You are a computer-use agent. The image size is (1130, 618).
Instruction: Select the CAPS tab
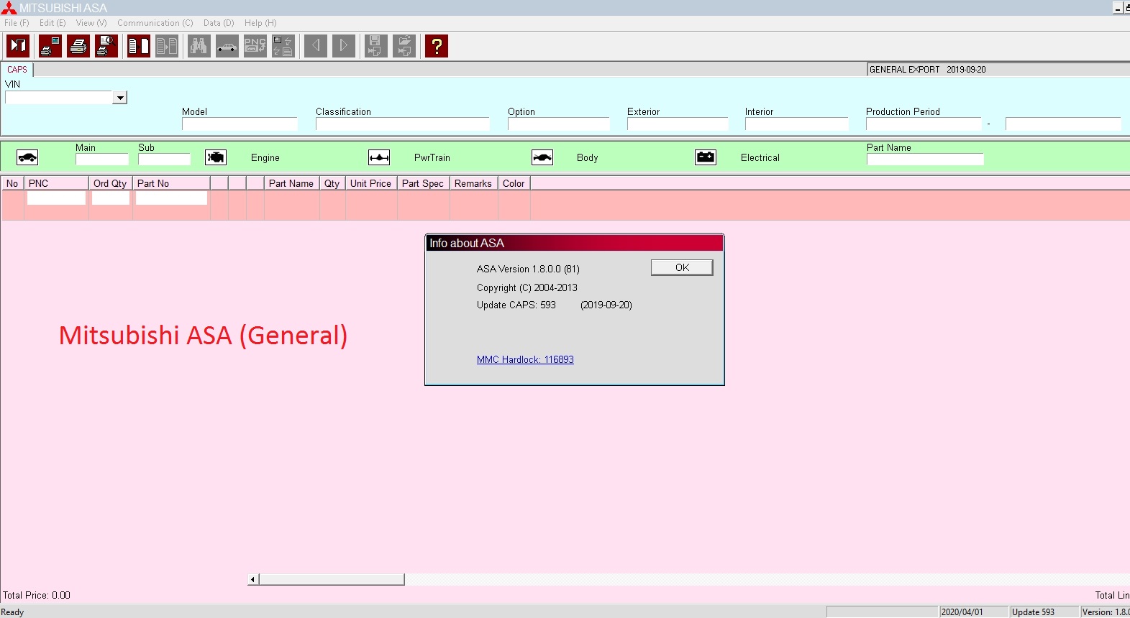click(x=17, y=70)
